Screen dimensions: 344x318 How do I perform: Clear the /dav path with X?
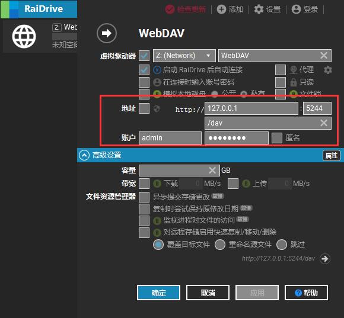pyautogui.click(x=324, y=123)
